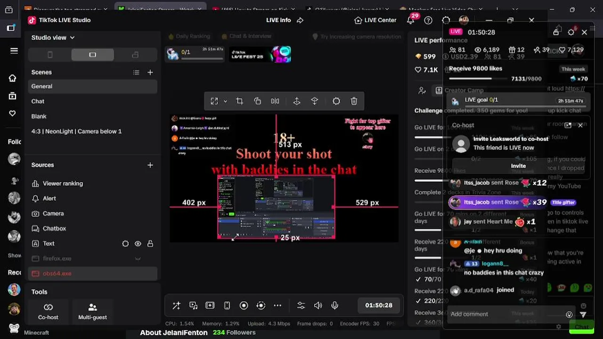Mute the desktop speaker audio
603x339 pixels.
(x=318, y=306)
